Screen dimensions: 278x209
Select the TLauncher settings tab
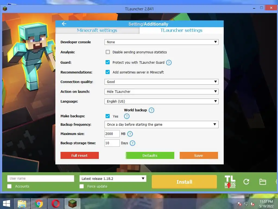point(181,30)
